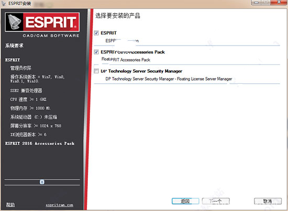Click the 选择要安装的产品 heading

point(118,16)
